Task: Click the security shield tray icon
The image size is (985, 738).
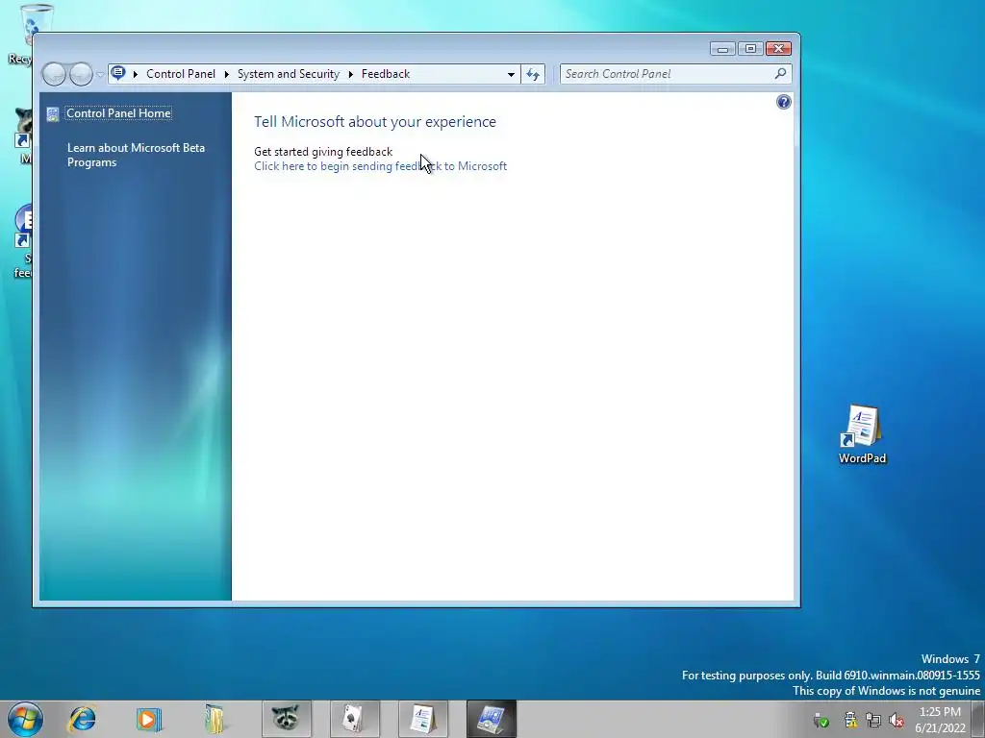Action: pos(821,721)
